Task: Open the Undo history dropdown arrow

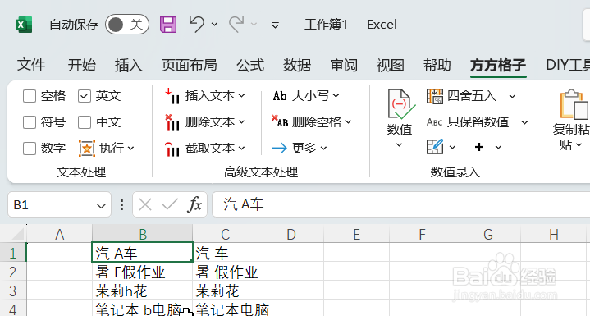Action: 214,25
